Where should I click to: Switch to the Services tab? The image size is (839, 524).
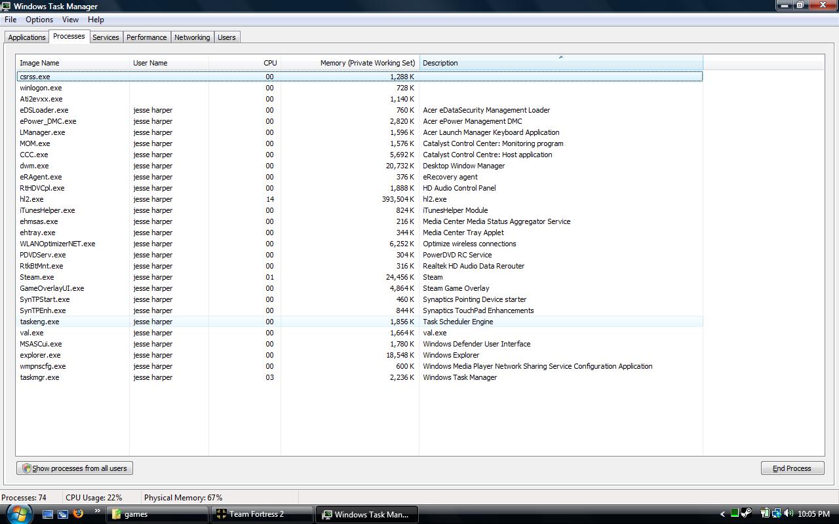coord(106,37)
